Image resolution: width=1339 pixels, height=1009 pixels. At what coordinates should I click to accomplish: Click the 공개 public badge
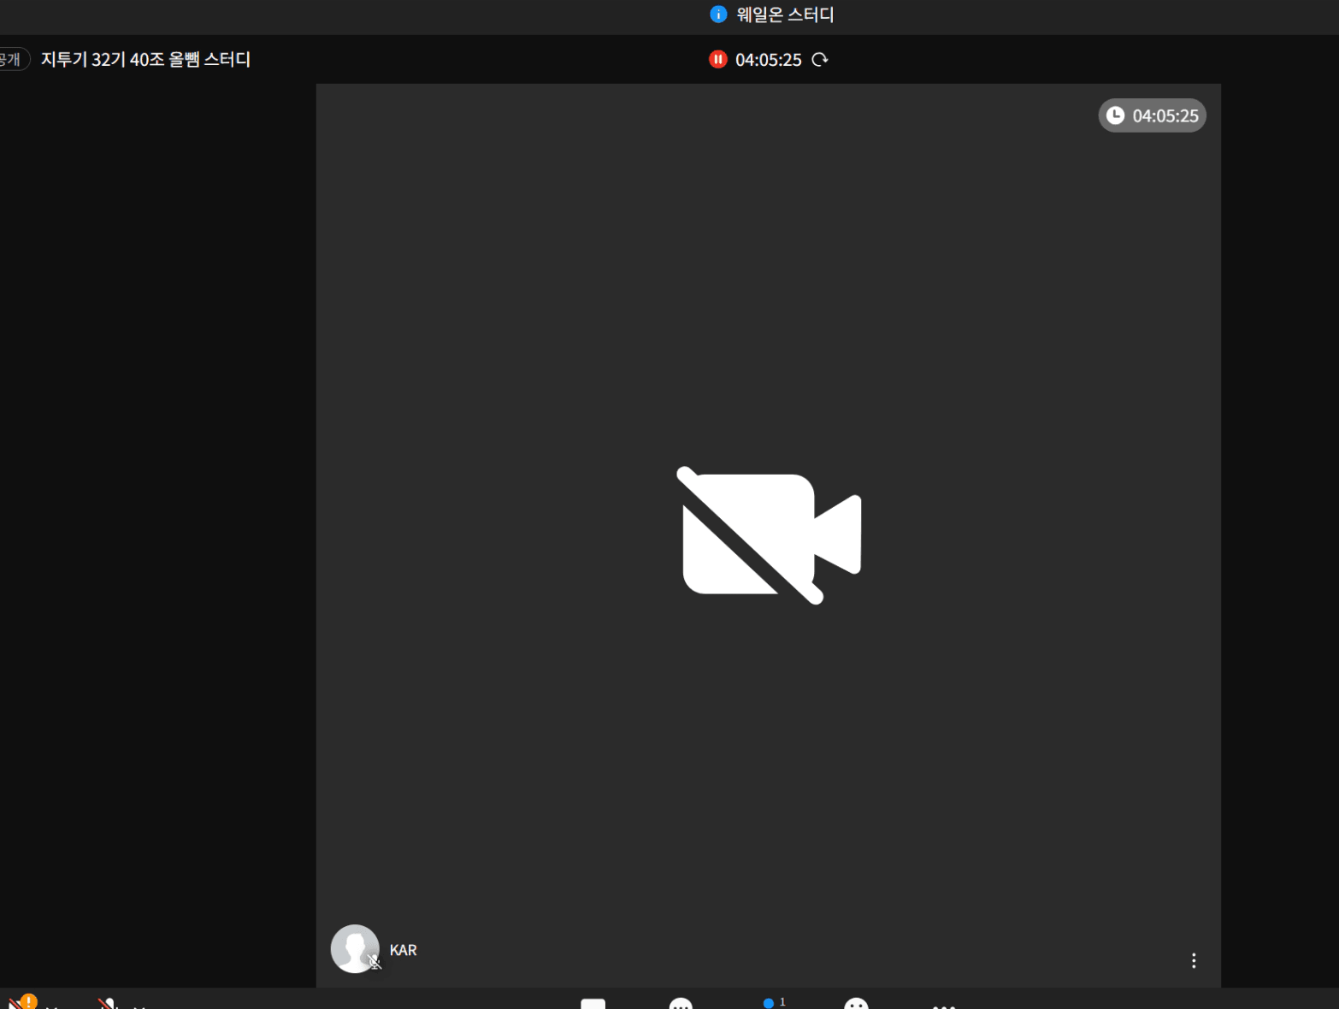coord(12,59)
